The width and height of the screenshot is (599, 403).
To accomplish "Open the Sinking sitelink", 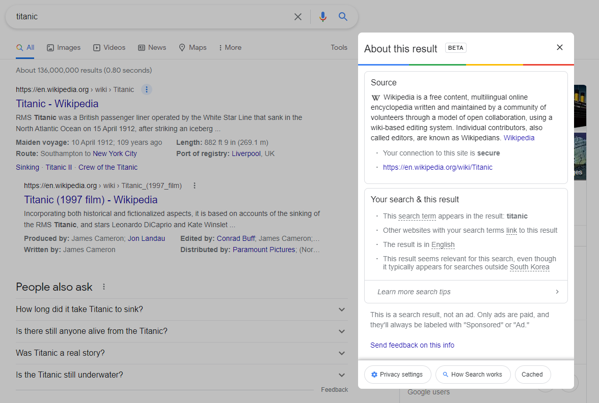I will point(28,167).
